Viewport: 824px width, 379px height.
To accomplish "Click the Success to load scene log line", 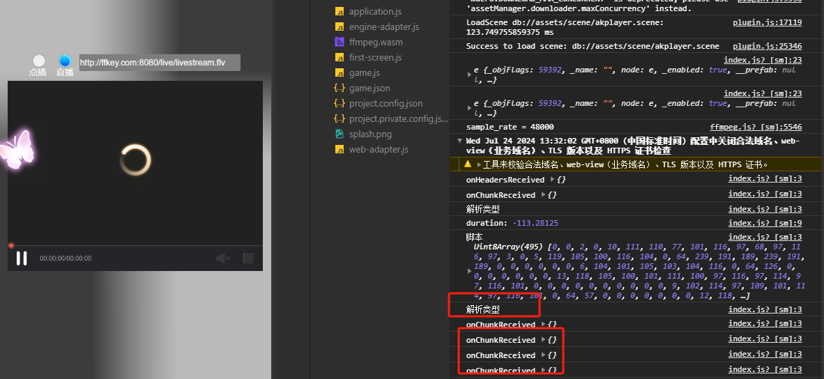I will pos(593,46).
